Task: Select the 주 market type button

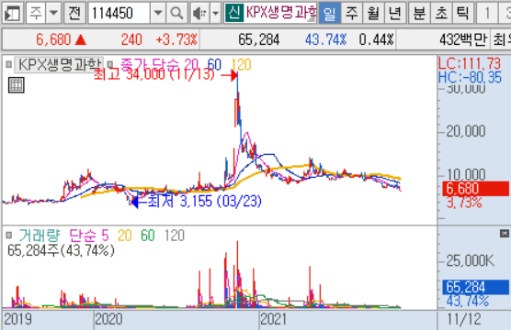Action: point(36,14)
